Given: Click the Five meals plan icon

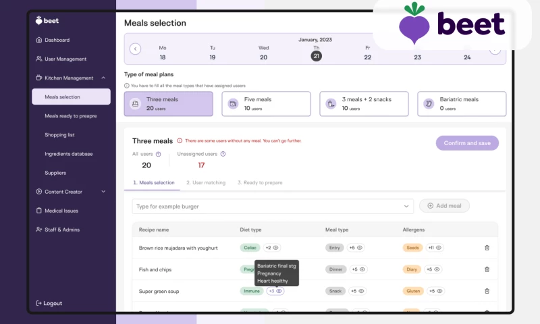Looking at the screenshot, I should (x=233, y=104).
